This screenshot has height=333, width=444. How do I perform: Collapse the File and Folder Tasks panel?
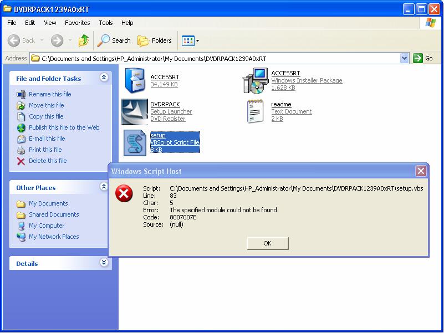tap(104, 78)
